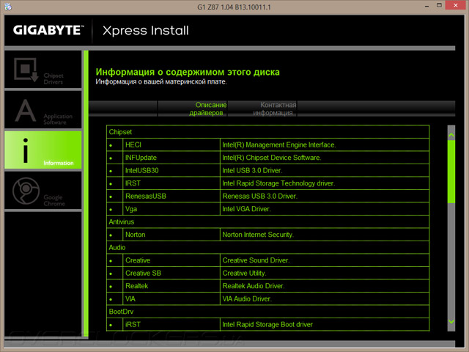Click 'Intel Rapid Storage Boot driver' text
Screen dimensions: 469x352
267,324
